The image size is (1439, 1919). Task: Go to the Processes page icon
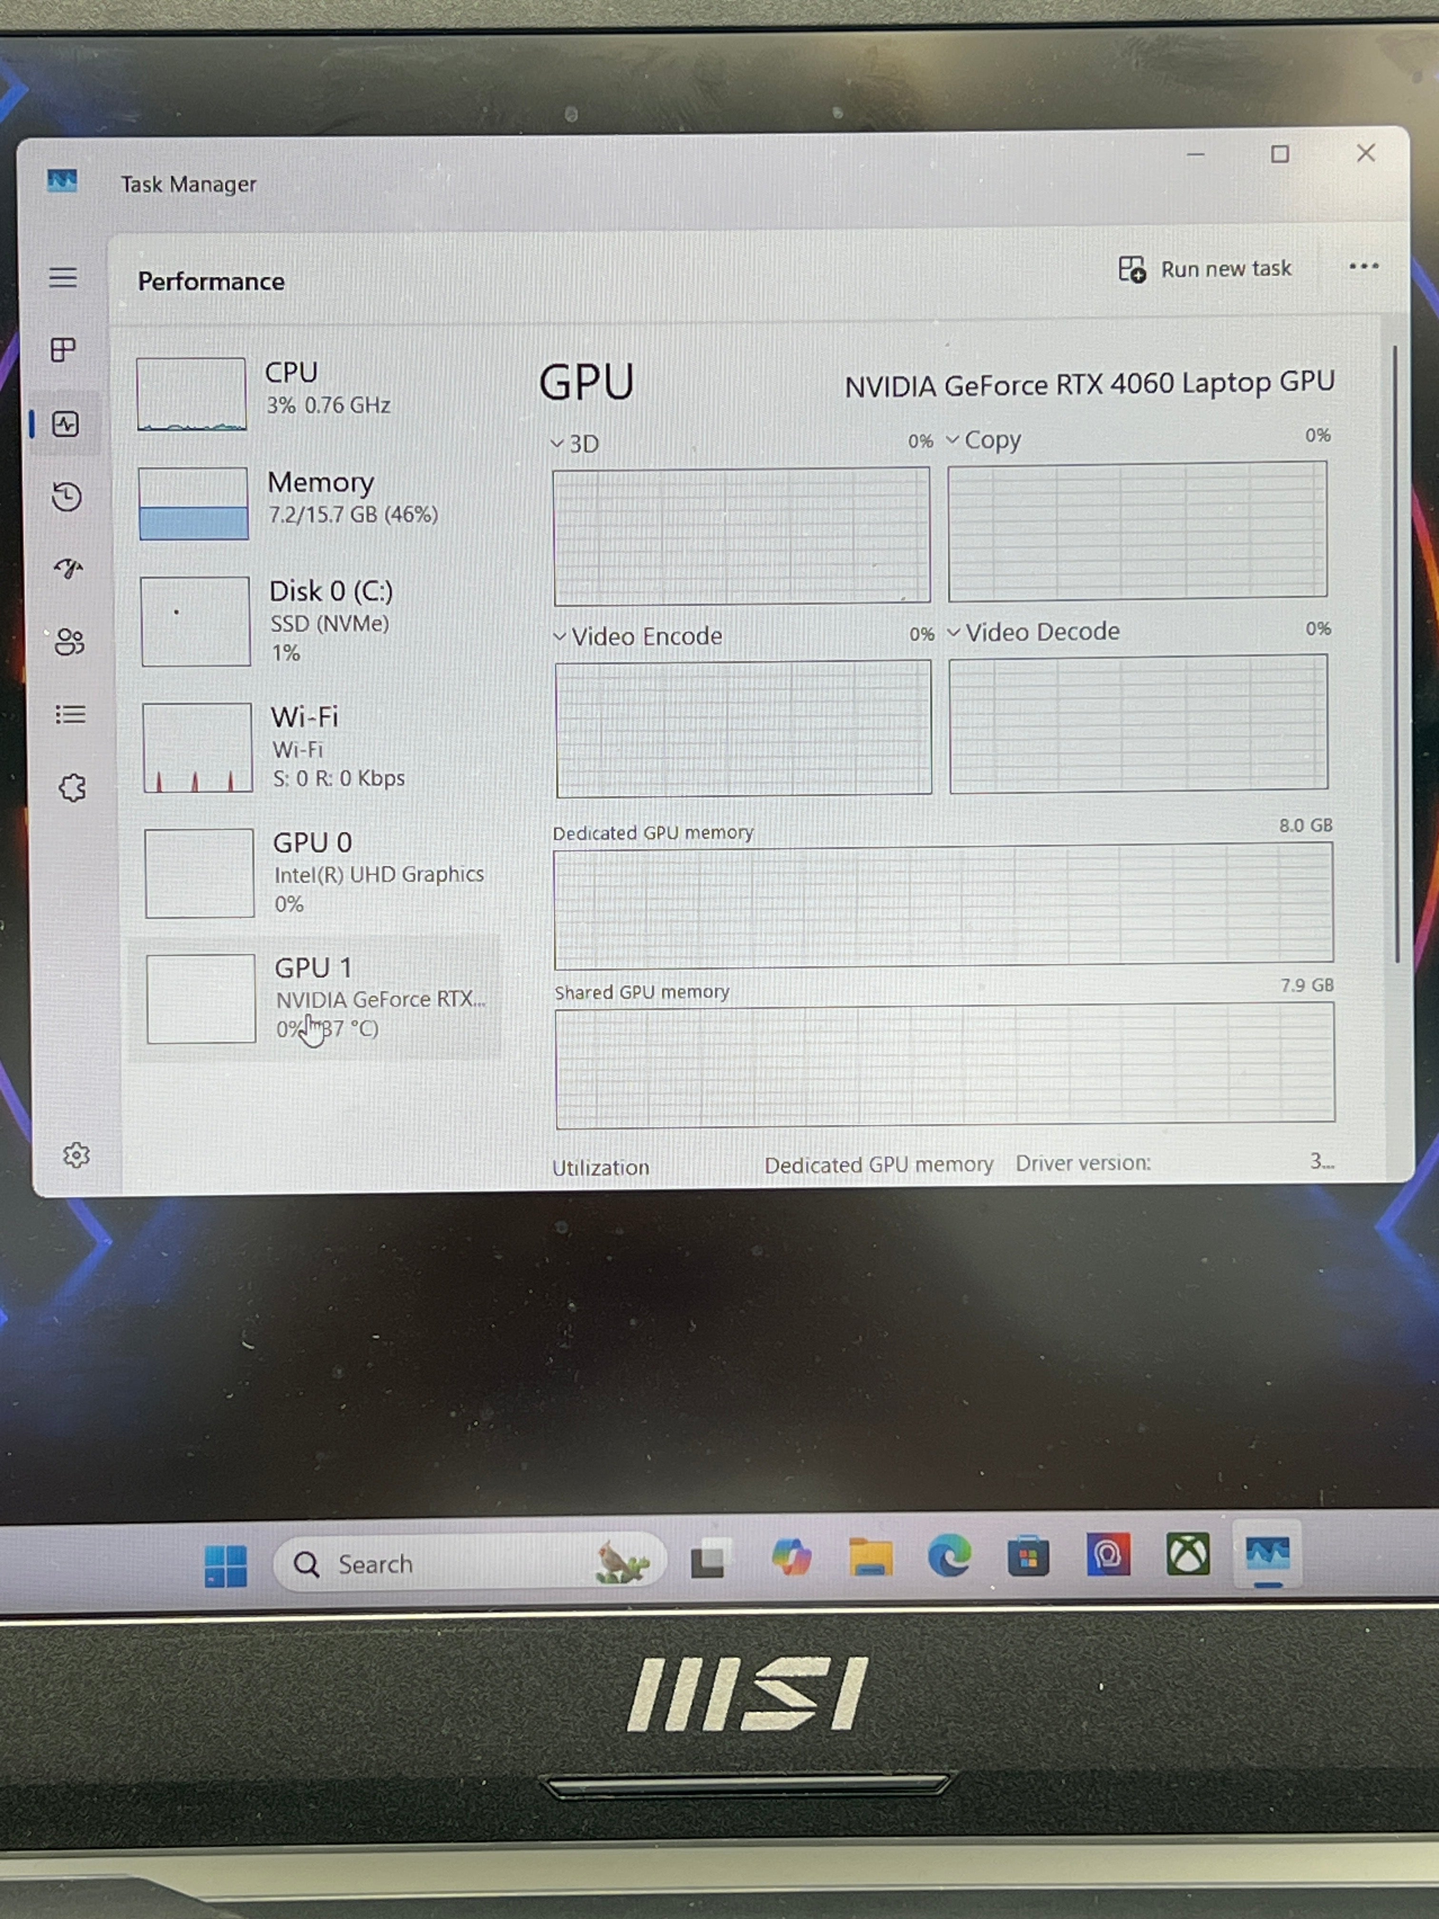click(63, 350)
